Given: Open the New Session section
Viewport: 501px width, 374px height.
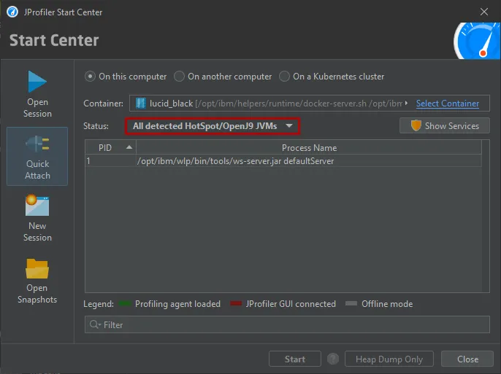Looking at the screenshot, I should [37, 219].
